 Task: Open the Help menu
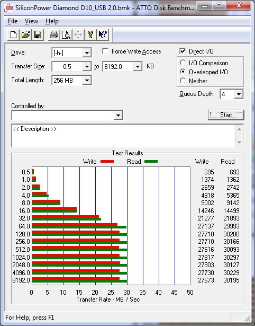coord(52,21)
